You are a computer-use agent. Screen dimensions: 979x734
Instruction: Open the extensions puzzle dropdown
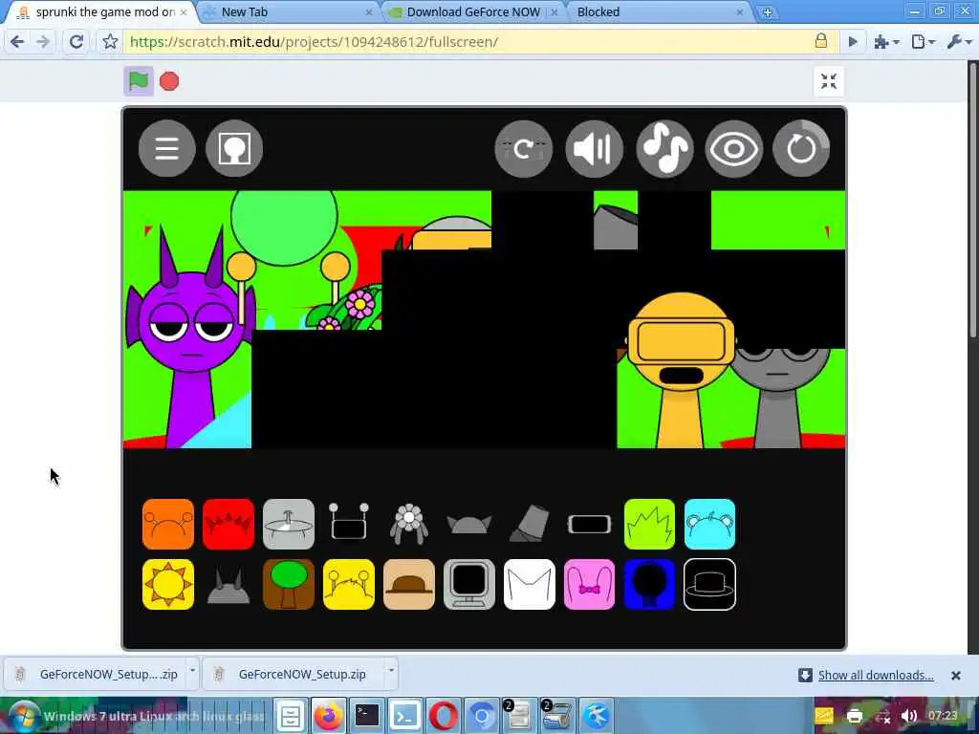point(886,42)
